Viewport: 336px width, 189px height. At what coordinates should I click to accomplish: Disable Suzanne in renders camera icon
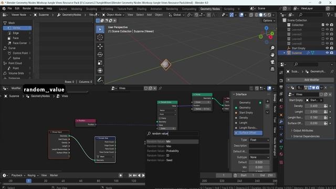[332, 52]
